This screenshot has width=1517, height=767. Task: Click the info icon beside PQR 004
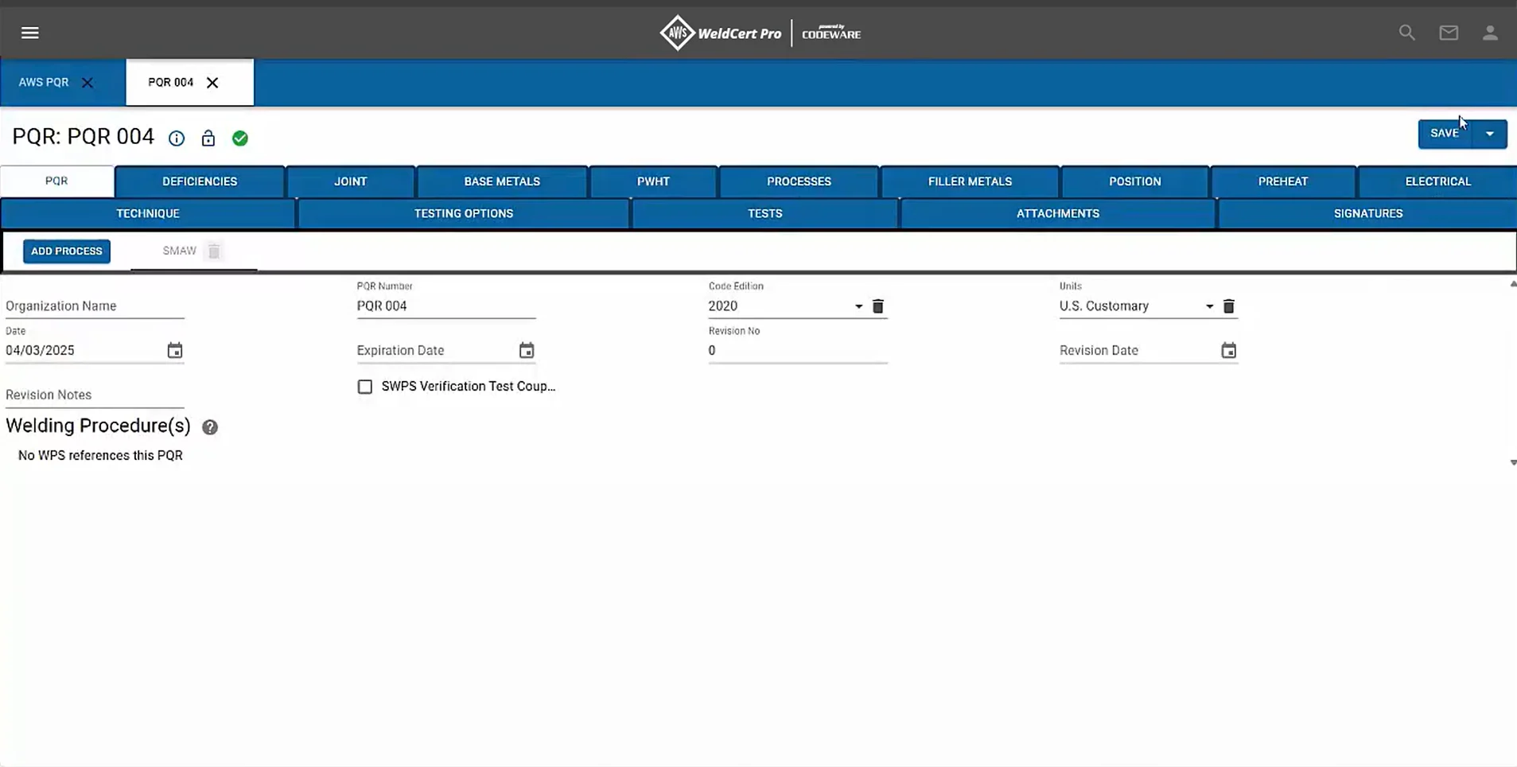[x=177, y=138]
